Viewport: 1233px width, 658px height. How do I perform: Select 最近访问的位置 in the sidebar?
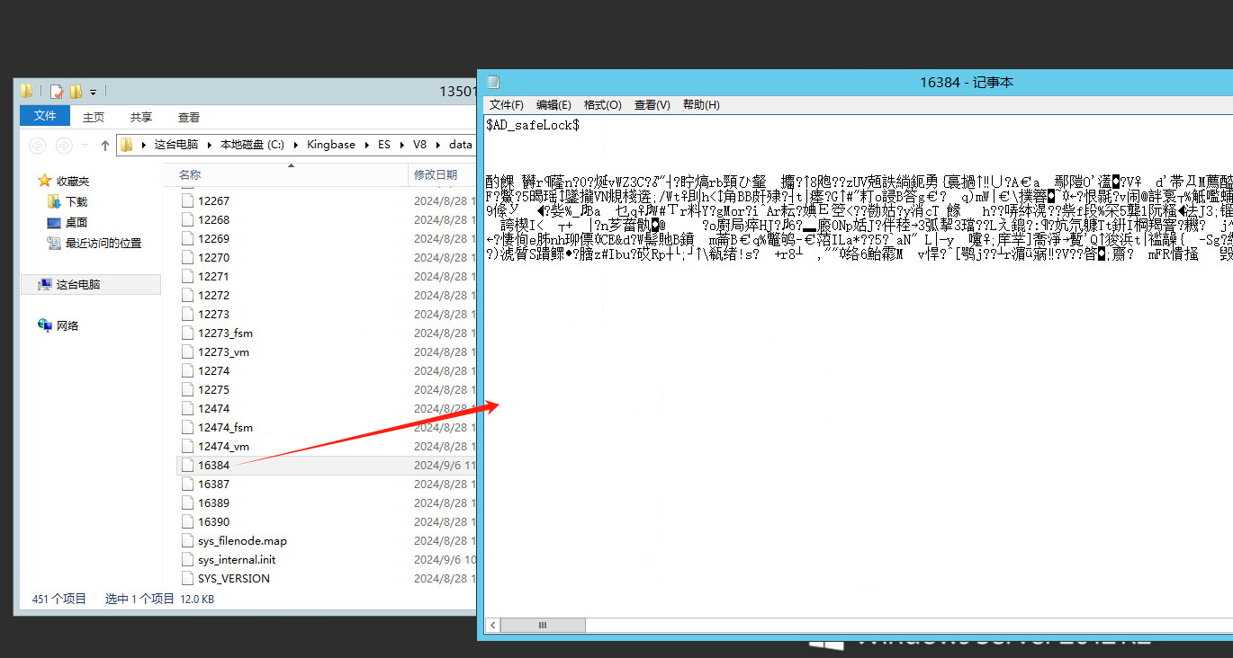click(x=103, y=243)
